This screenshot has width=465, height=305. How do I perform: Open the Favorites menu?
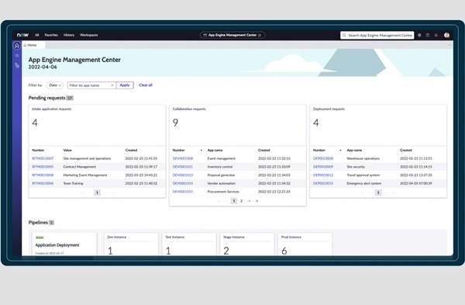coord(51,35)
